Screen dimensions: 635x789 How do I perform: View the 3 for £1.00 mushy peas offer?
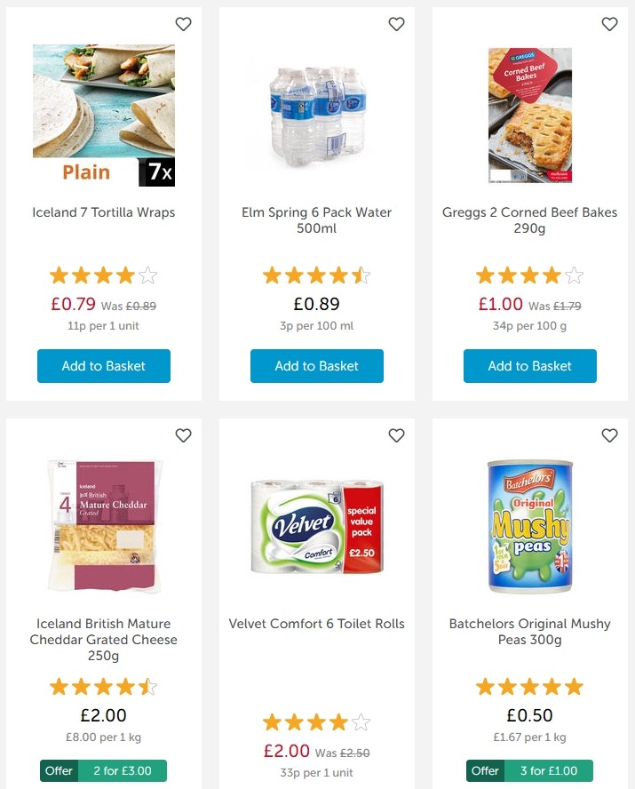[530, 770]
